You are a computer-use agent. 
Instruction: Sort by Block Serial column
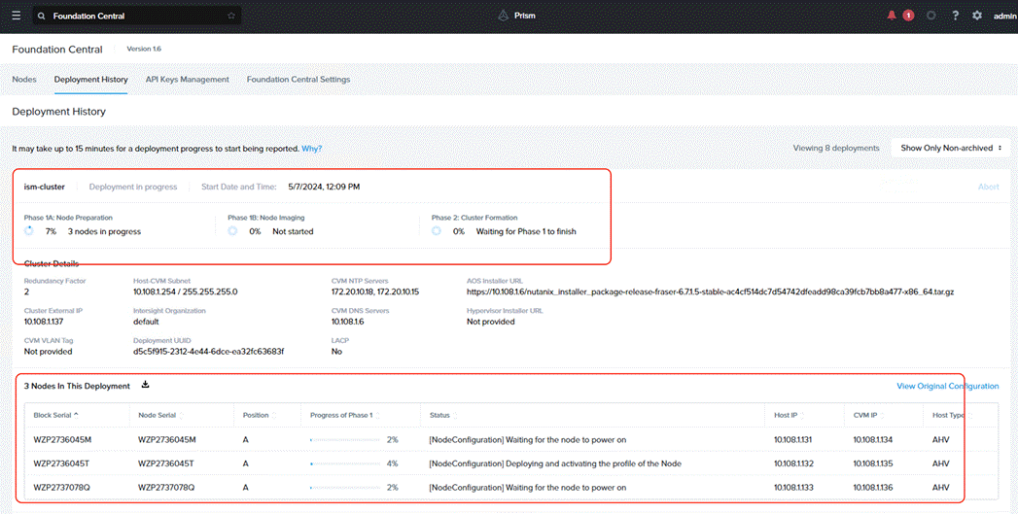tap(56, 415)
